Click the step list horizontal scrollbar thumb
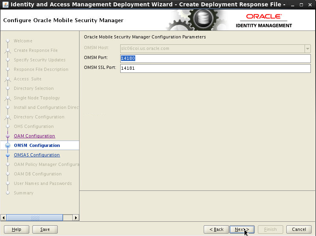Image resolution: width=316 pixels, height=236 pixels. point(35,218)
